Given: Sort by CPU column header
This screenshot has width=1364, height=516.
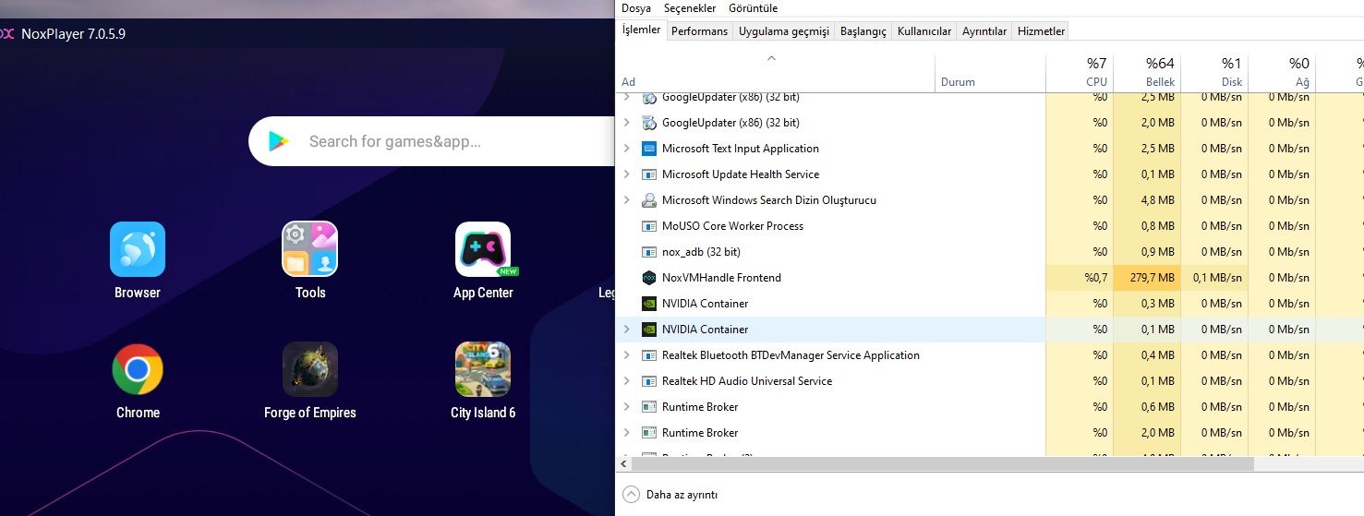Looking at the screenshot, I should [1080, 72].
